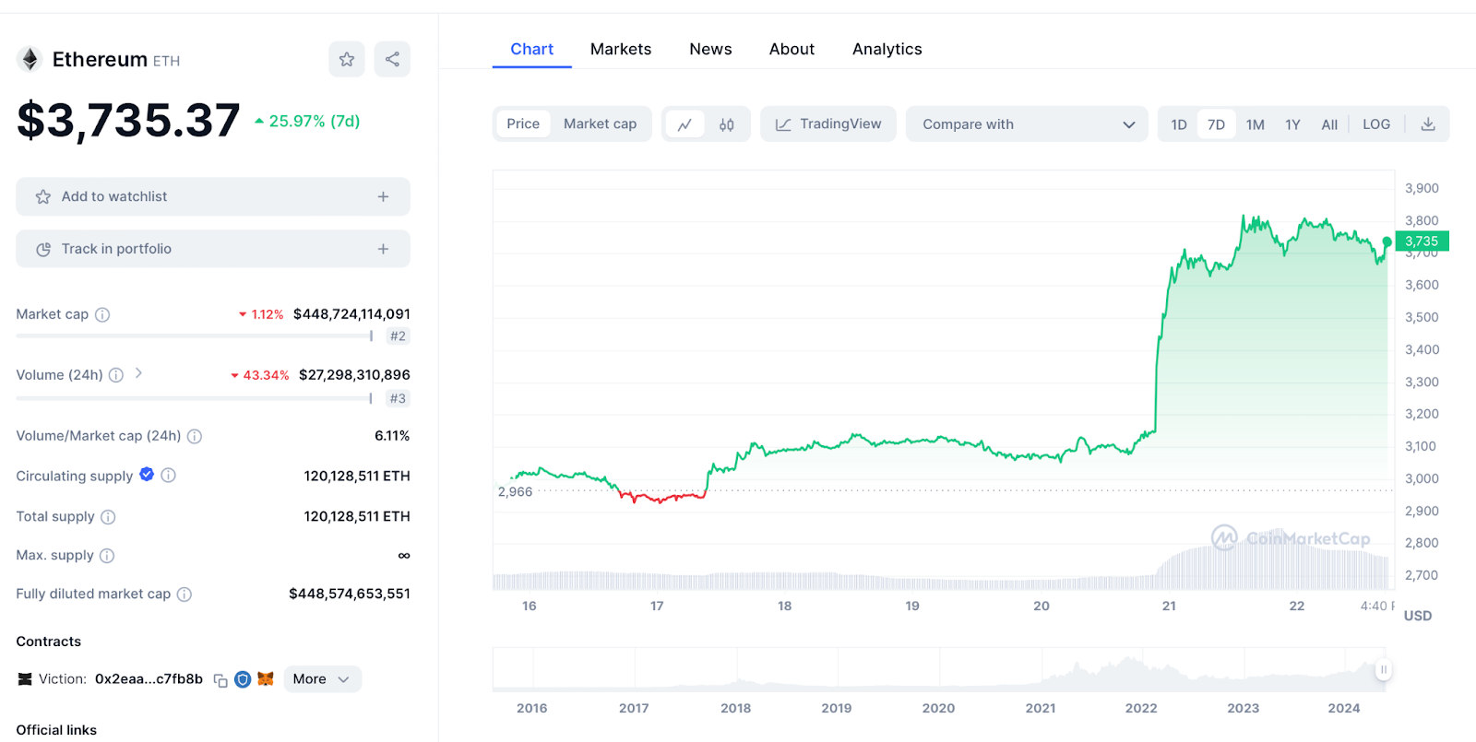Expand the More contracts dropdown
Viewport: 1476px width, 742px height.
coord(322,679)
